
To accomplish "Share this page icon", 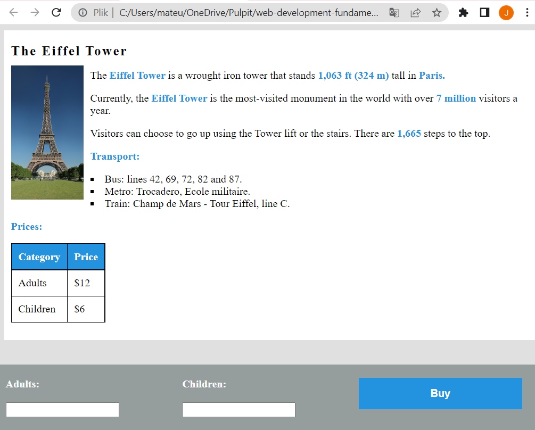I will point(416,13).
